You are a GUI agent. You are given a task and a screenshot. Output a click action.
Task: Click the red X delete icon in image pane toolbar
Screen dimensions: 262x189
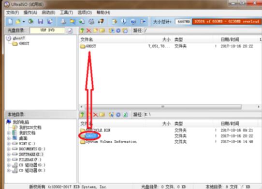(89, 30)
